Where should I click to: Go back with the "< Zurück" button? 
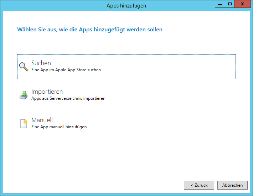199,185
